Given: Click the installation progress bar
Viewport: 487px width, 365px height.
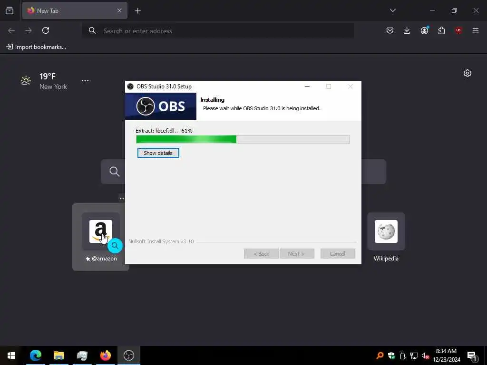Looking at the screenshot, I should coord(243,139).
